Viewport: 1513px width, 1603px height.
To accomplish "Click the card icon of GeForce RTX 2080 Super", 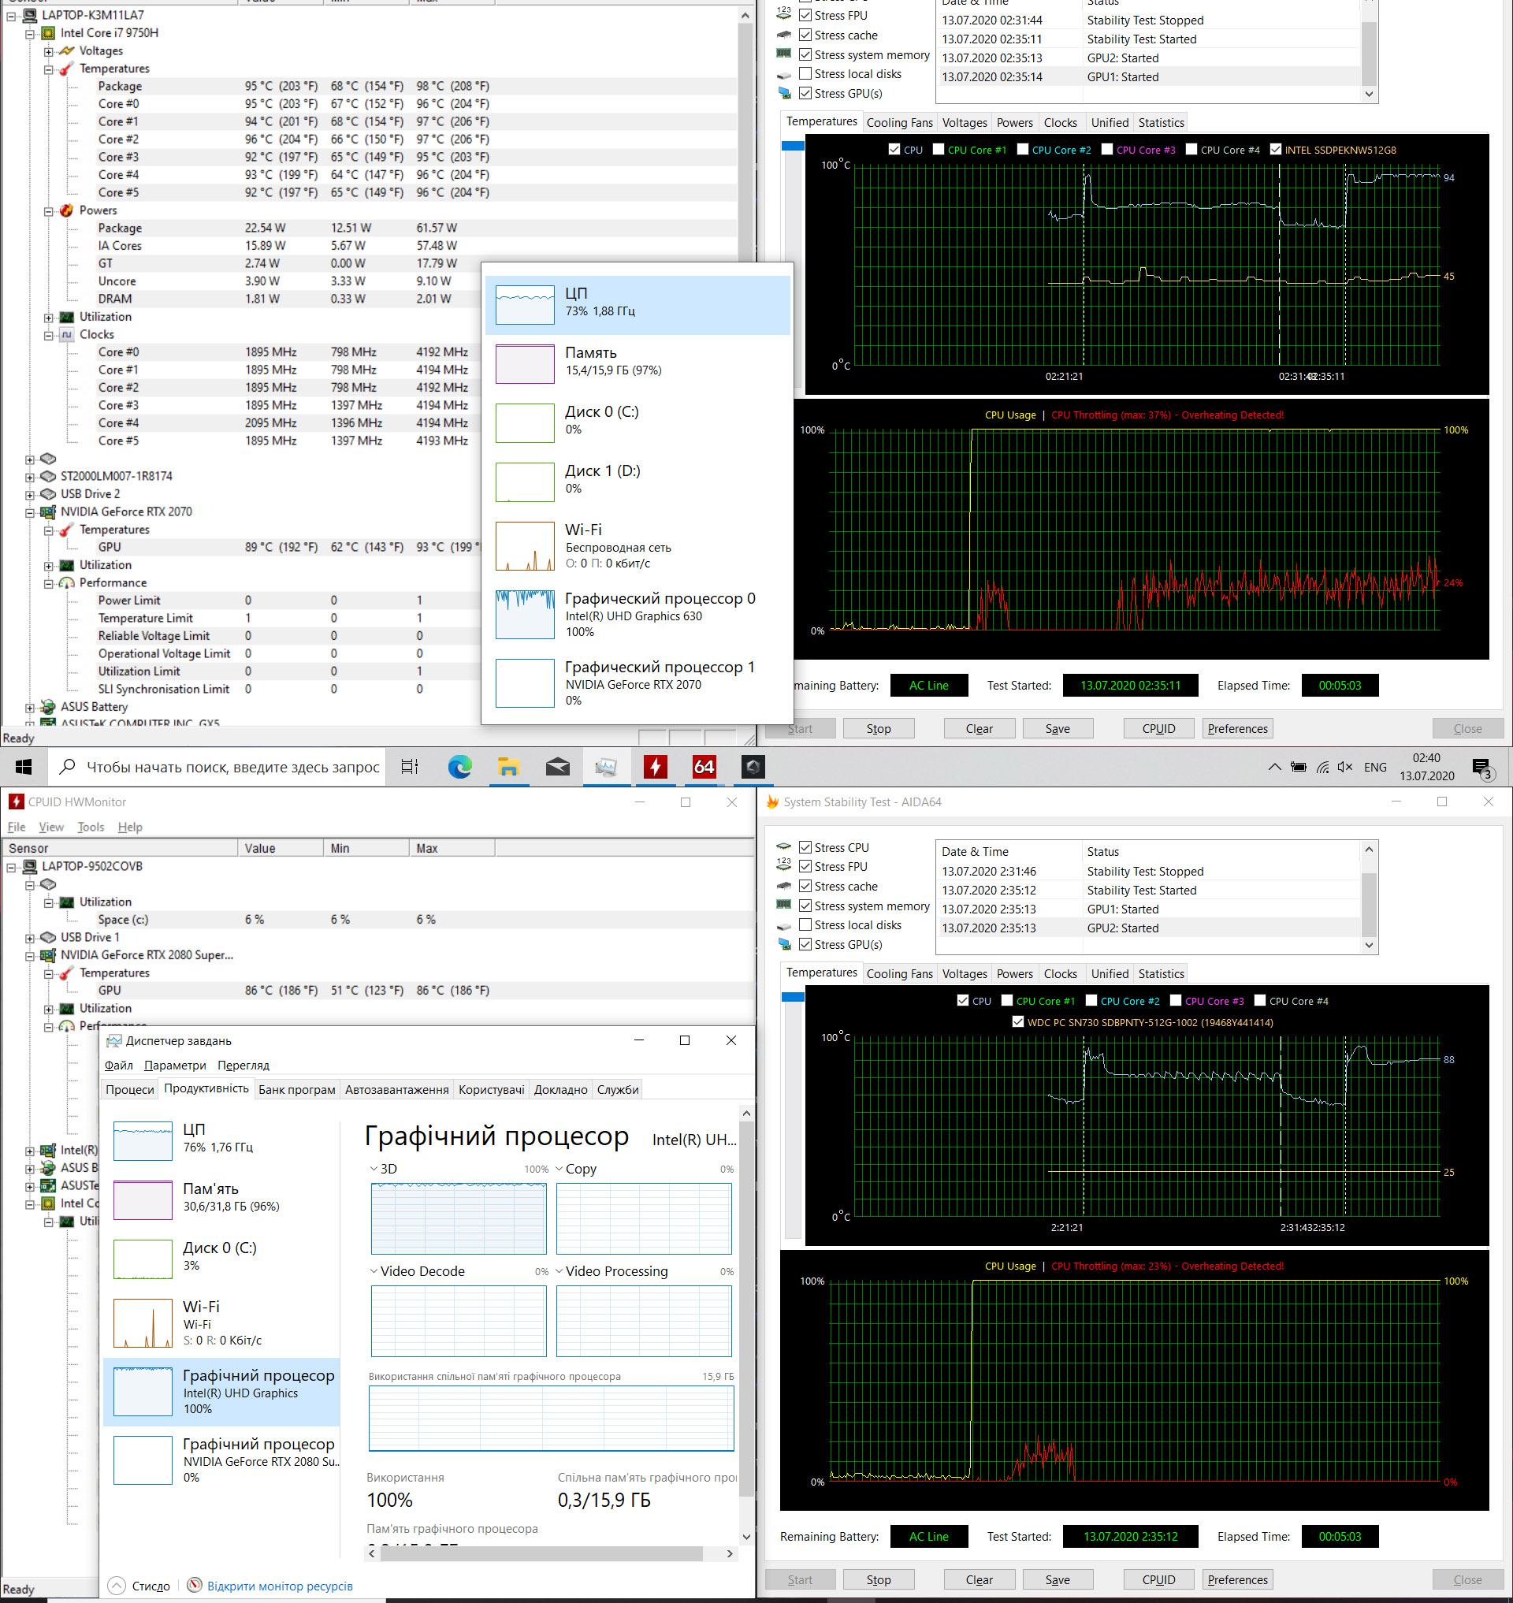I will [48, 955].
